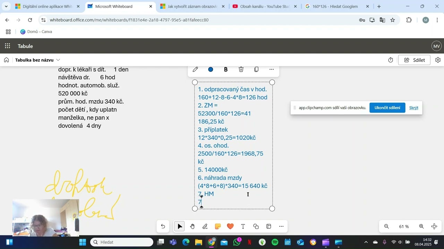
Task: Switch to Obsah kanálu YouTube Studio tab
Action: coord(265,7)
